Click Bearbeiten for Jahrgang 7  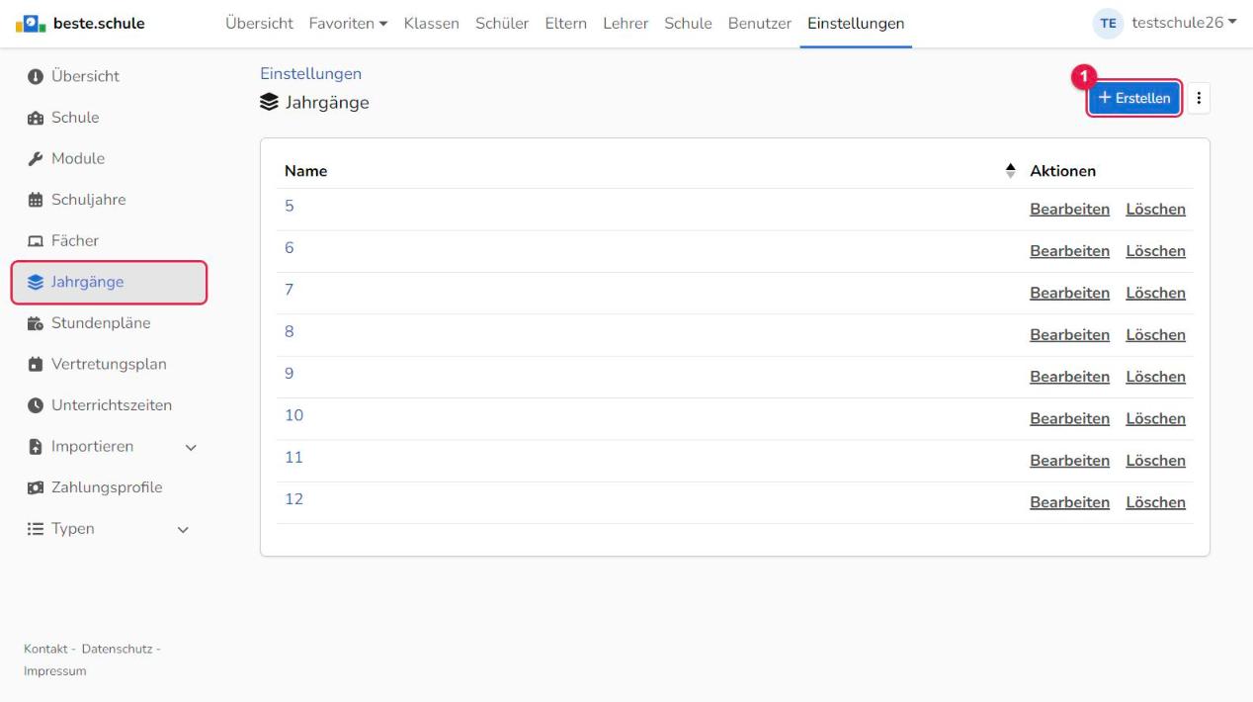pyautogui.click(x=1069, y=293)
